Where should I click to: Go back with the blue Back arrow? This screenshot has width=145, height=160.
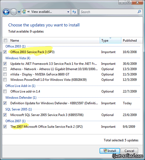[6, 12]
